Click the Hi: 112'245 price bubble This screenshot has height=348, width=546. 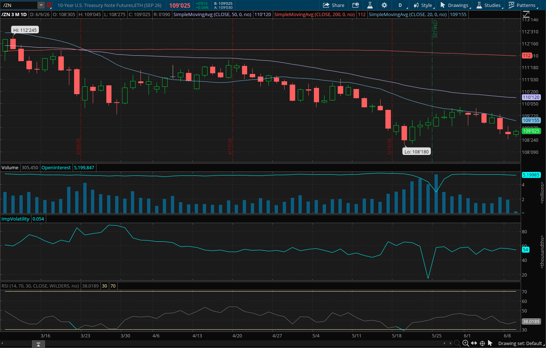click(25, 30)
